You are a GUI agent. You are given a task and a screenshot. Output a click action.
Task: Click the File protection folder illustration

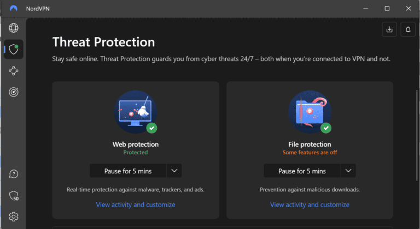[x=309, y=112]
